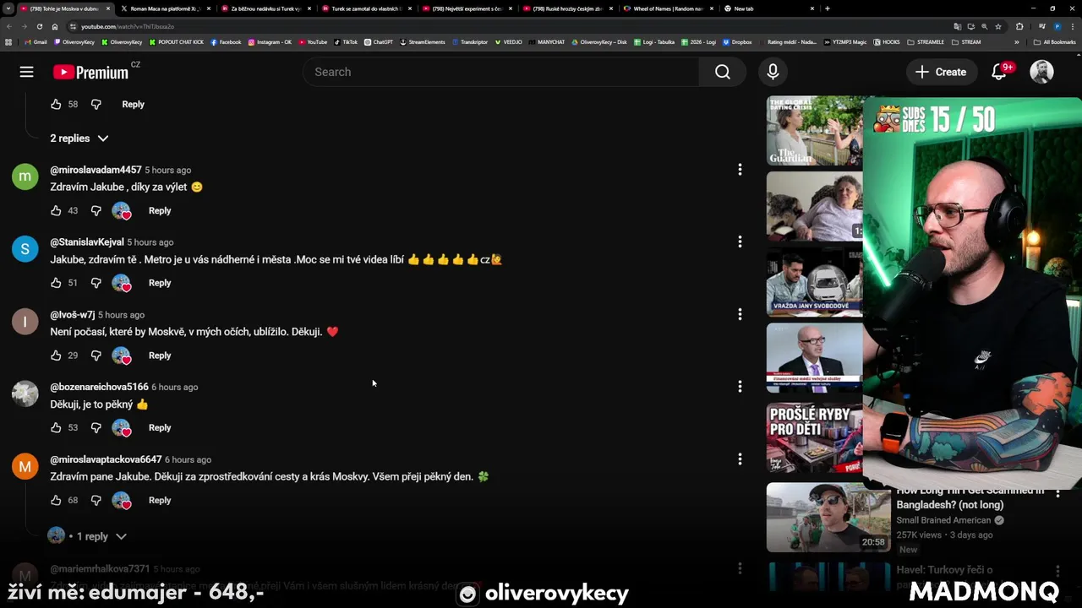1082x608 pixels.
Task: Dislike the @bozenareichova5166 comment
Action: [96, 427]
